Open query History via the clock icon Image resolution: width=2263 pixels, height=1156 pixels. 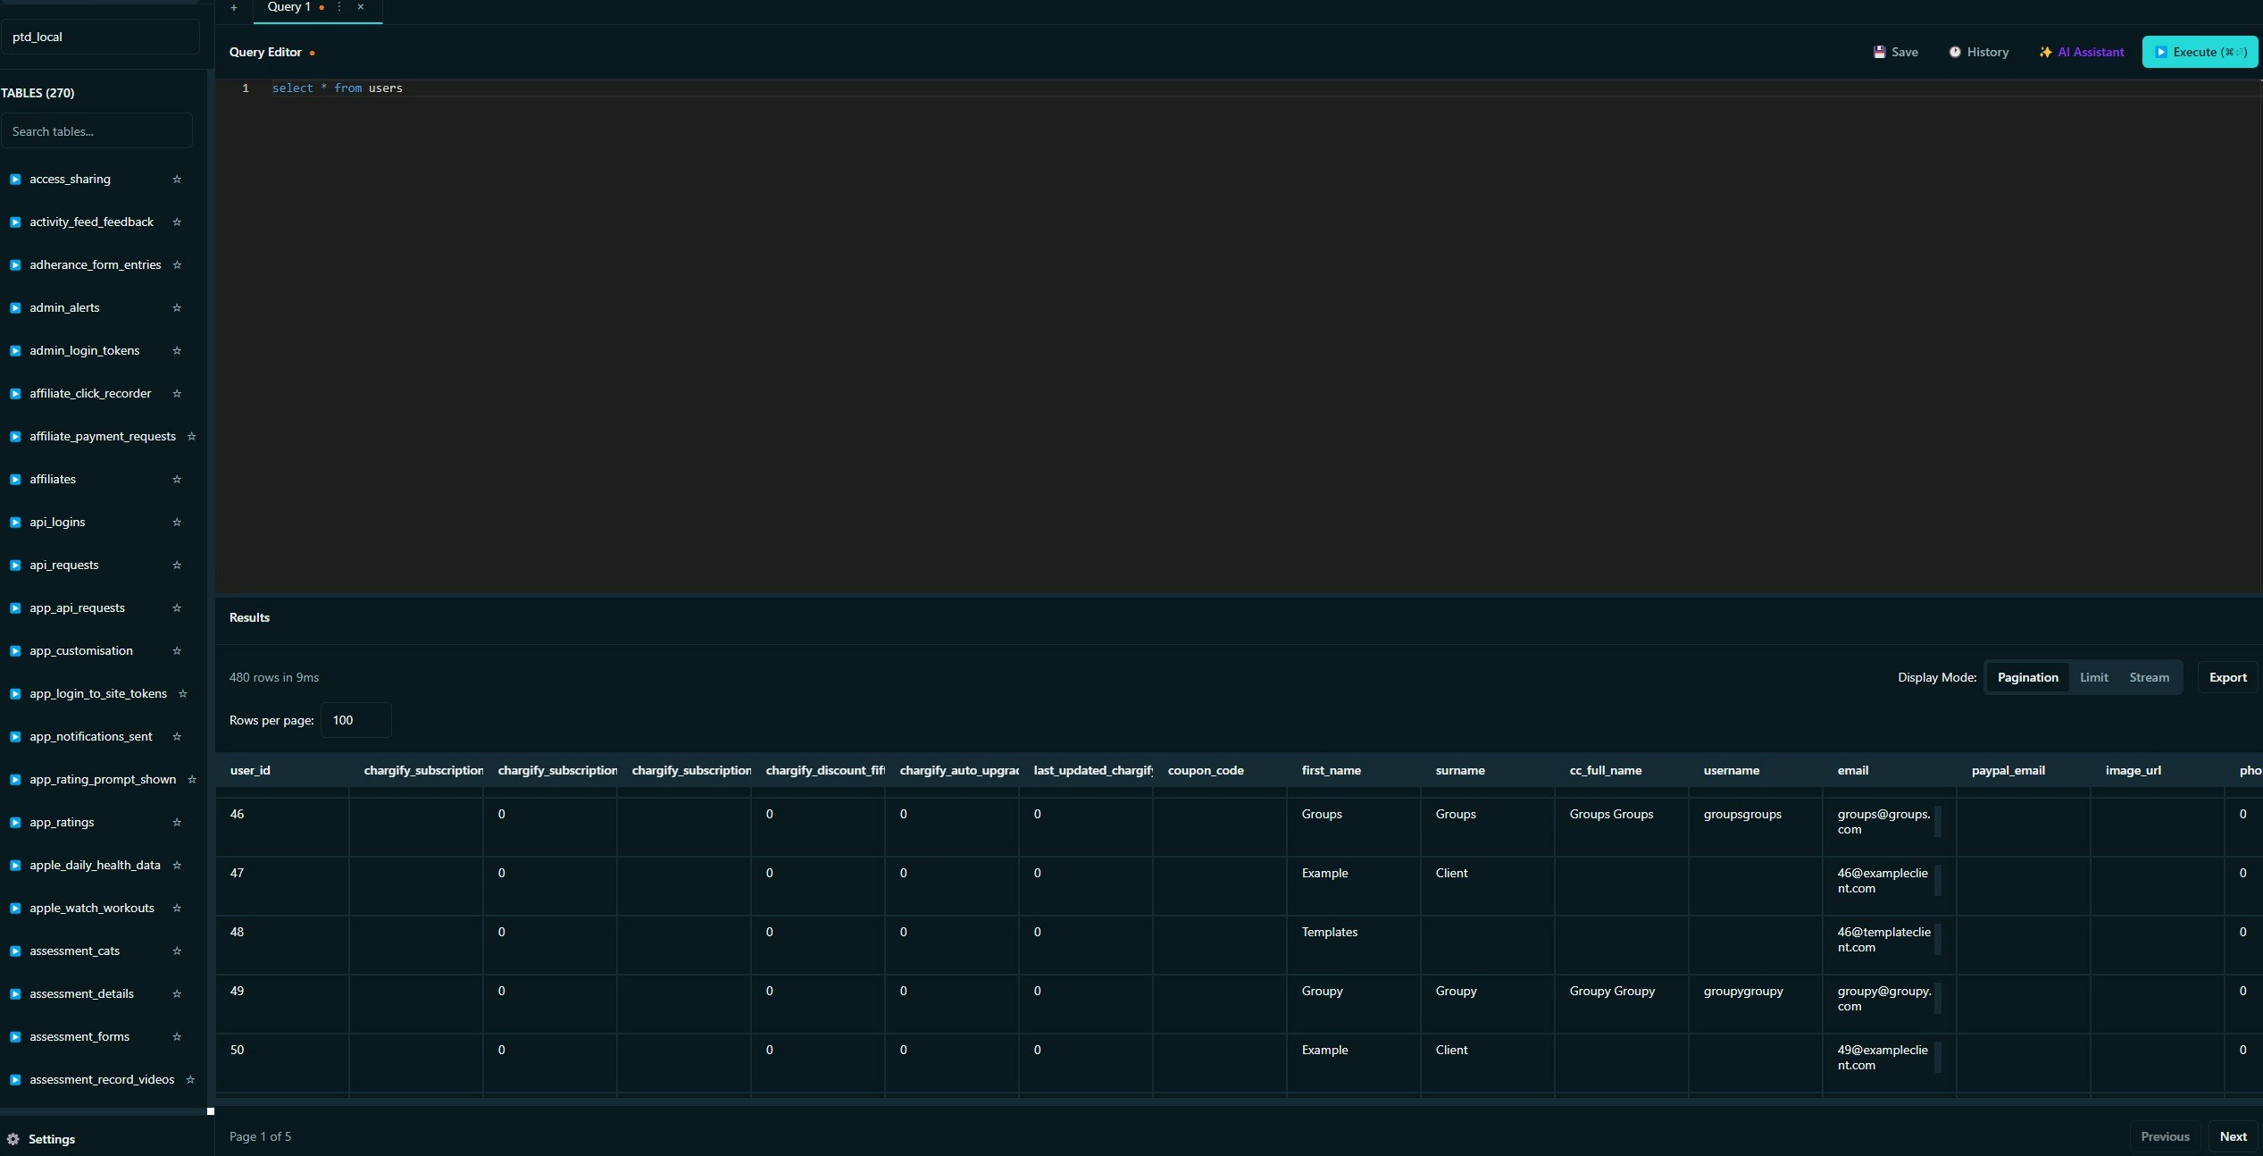[x=1955, y=52]
